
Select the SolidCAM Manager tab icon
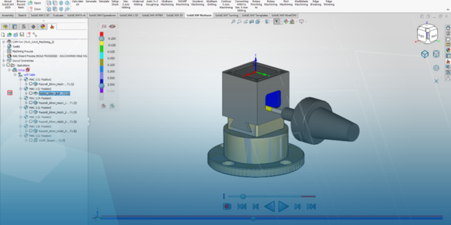52,27
